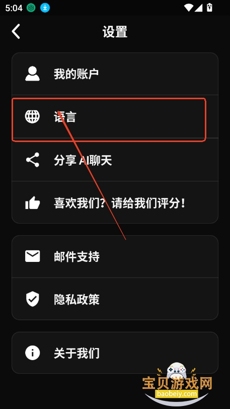Select 分享 AI聊天 menu item
This screenshot has width=230, height=409.
tap(115, 160)
